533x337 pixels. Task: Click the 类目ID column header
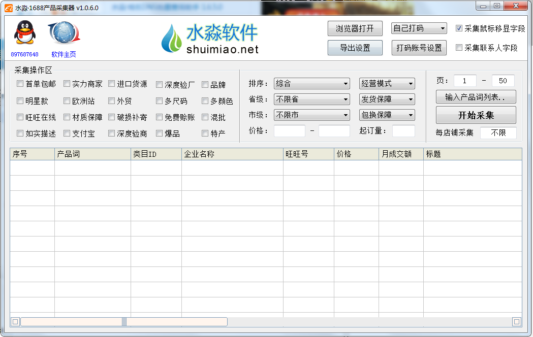click(x=156, y=154)
